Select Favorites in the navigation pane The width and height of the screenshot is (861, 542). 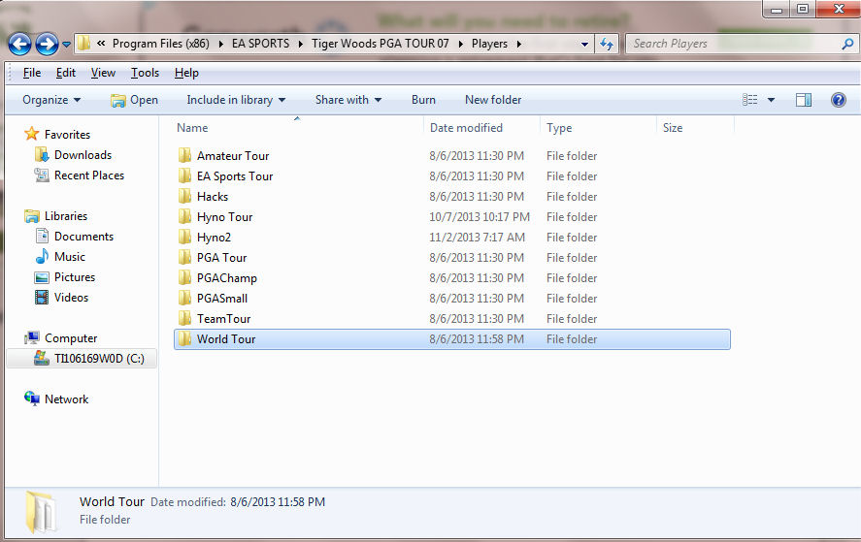[67, 135]
